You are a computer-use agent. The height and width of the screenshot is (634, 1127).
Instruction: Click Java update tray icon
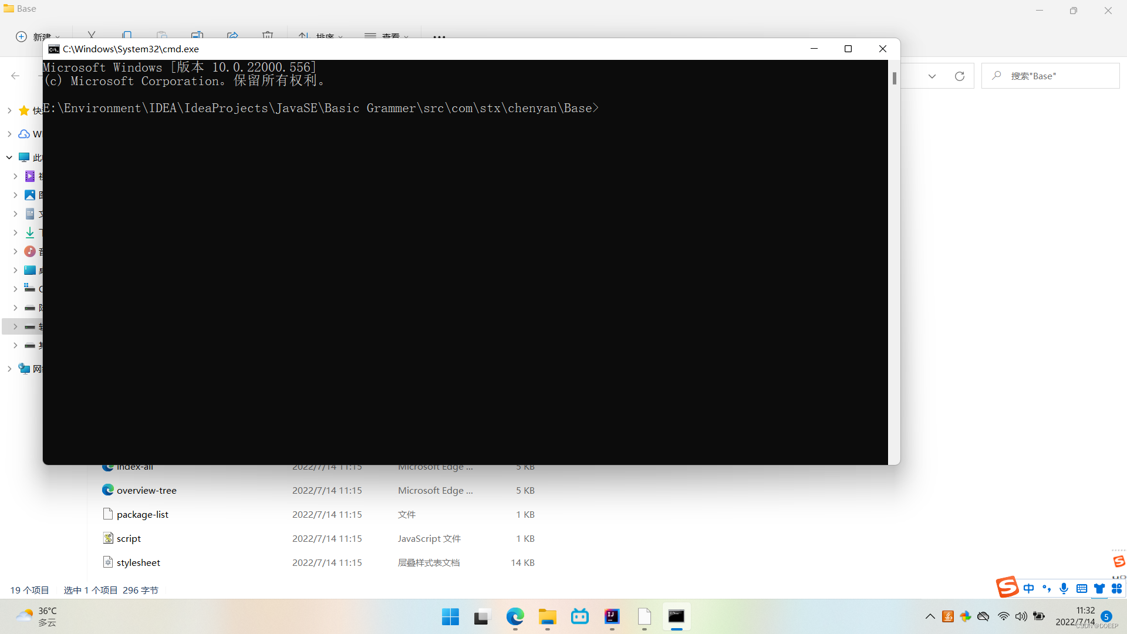pyautogui.click(x=947, y=616)
